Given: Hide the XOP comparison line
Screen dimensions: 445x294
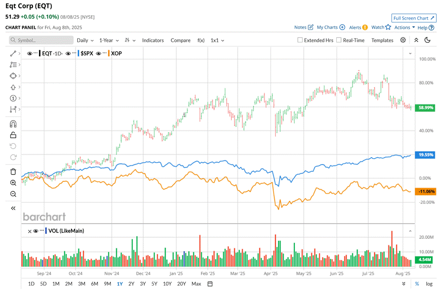Looking at the screenshot, I should 98,53.
